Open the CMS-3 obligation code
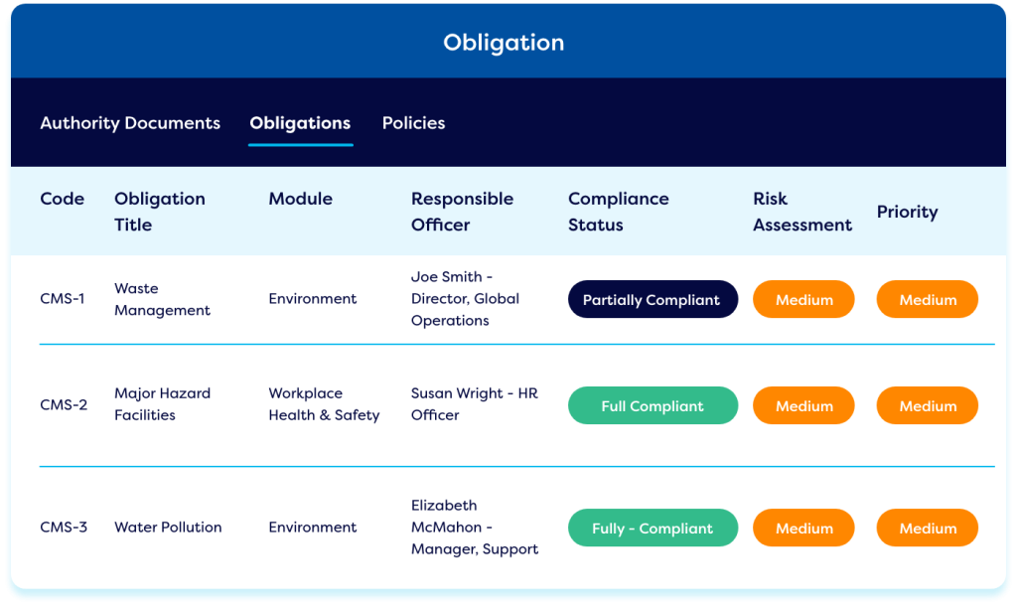The image size is (1017, 607). 64,528
